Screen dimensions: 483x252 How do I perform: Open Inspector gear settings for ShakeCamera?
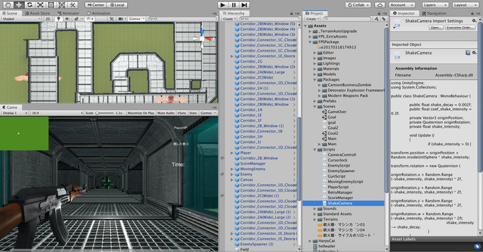[474, 21]
